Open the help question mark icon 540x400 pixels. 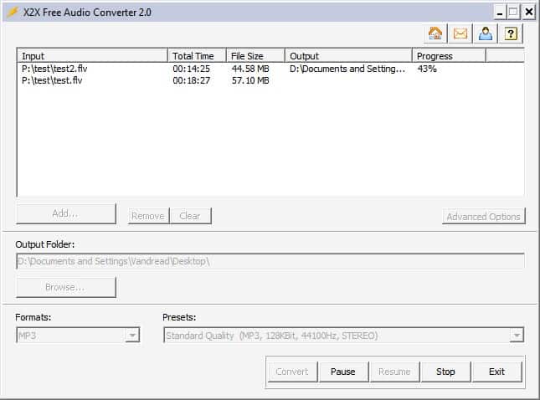[511, 33]
